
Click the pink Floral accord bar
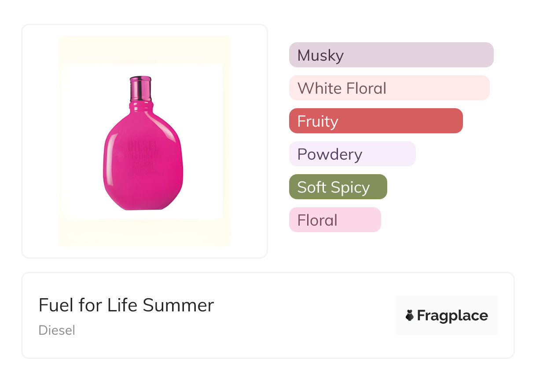point(335,220)
